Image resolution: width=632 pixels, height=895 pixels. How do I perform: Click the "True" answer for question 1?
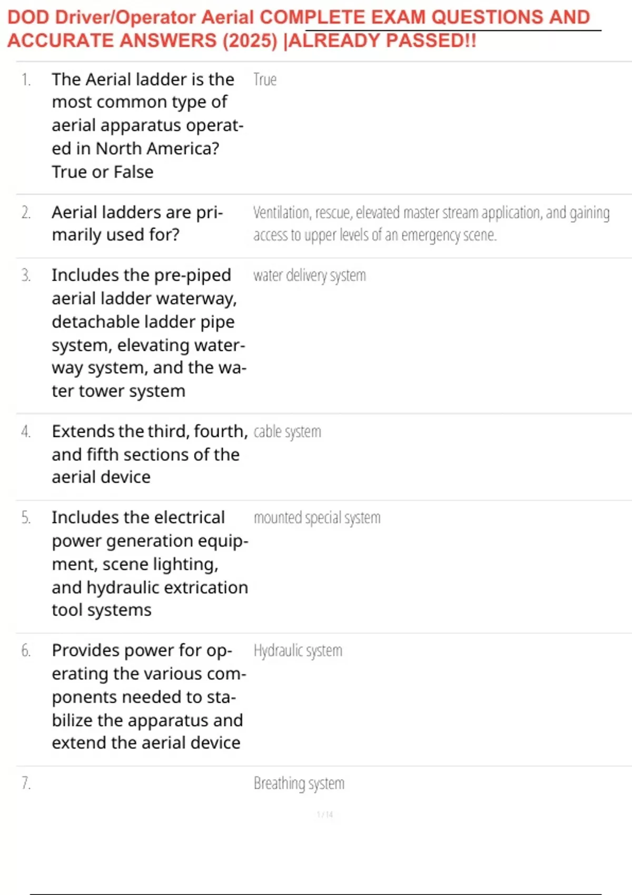coord(265,79)
